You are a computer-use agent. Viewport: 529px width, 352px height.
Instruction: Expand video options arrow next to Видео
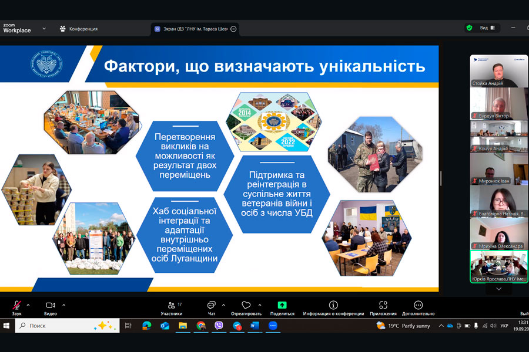pos(63,305)
